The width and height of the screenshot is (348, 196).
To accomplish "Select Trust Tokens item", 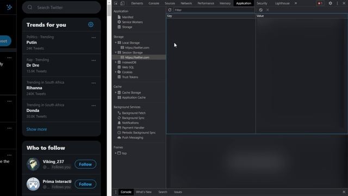I will [130, 77].
